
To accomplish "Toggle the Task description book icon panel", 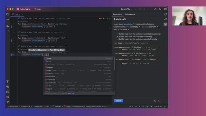I will pyautogui.click(x=165, y=24).
